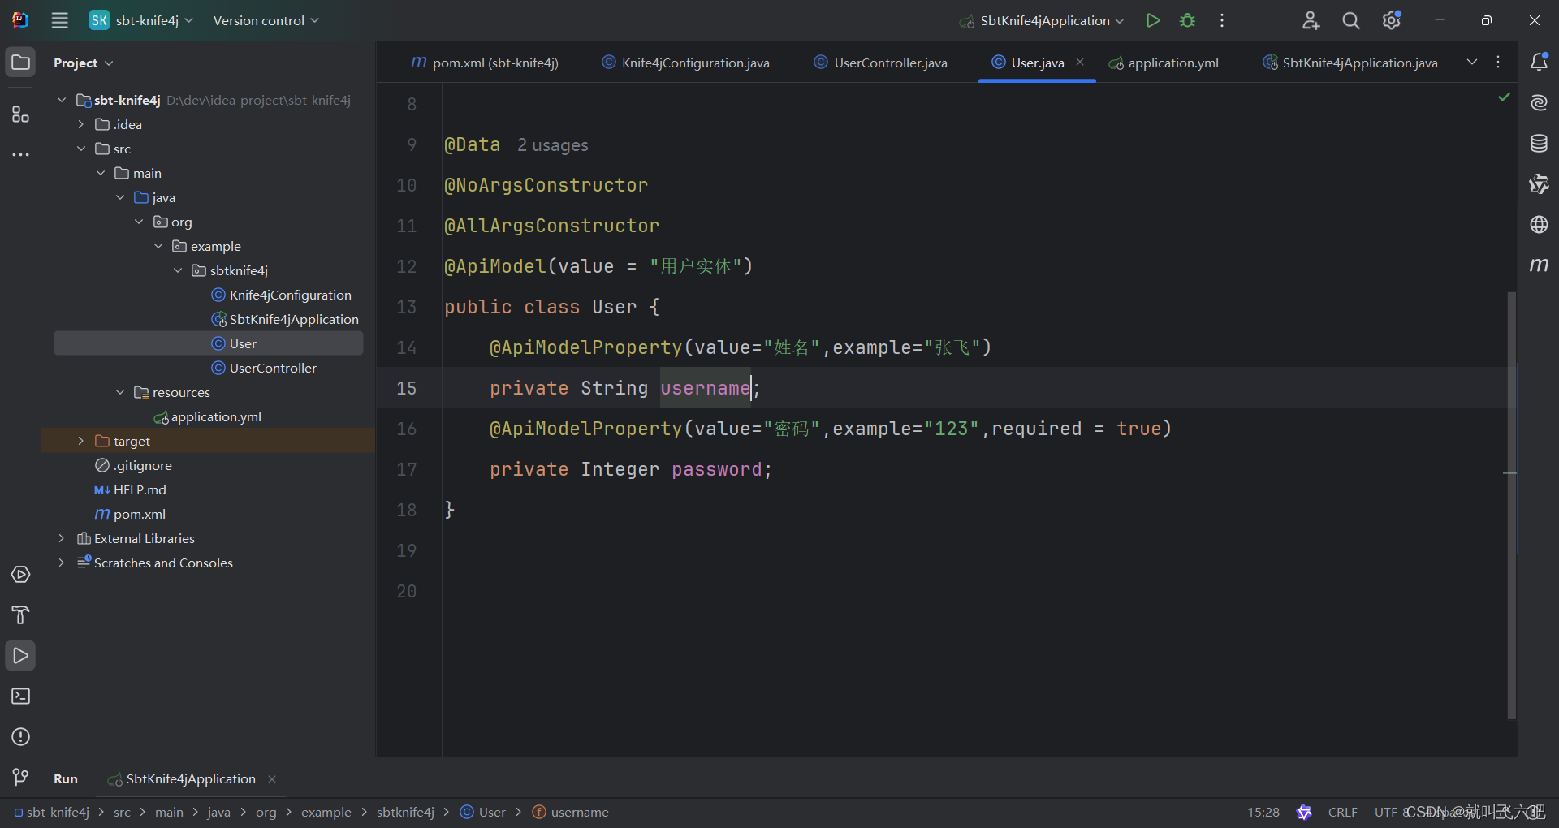Open the AI Assistant panel

(1540, 102)
